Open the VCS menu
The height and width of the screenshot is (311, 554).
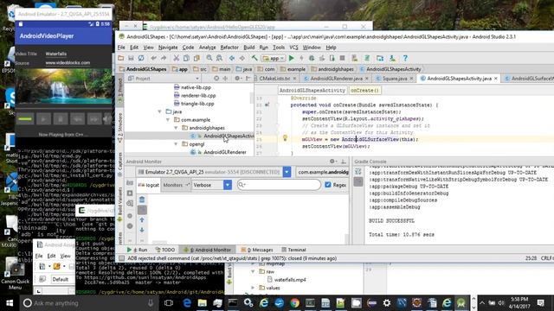293,48
